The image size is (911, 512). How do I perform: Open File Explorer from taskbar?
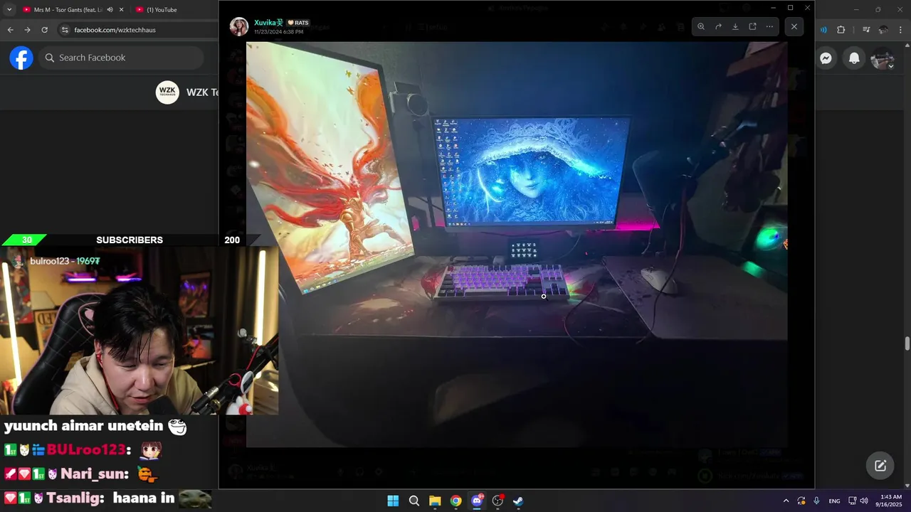(x=435, y=501)
